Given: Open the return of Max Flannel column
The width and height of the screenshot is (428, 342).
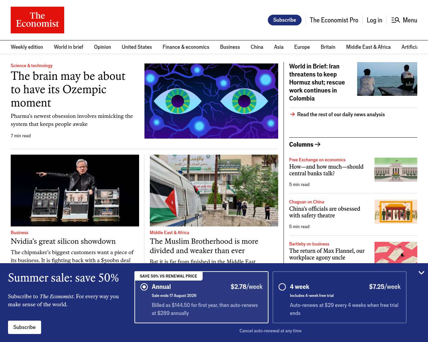Looking at the screenshot, I should tap(327, 254).
